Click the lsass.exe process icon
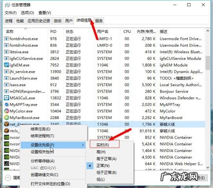Viewport: 213px width, 188px height. pyautogui.click(x=6, y=85)
